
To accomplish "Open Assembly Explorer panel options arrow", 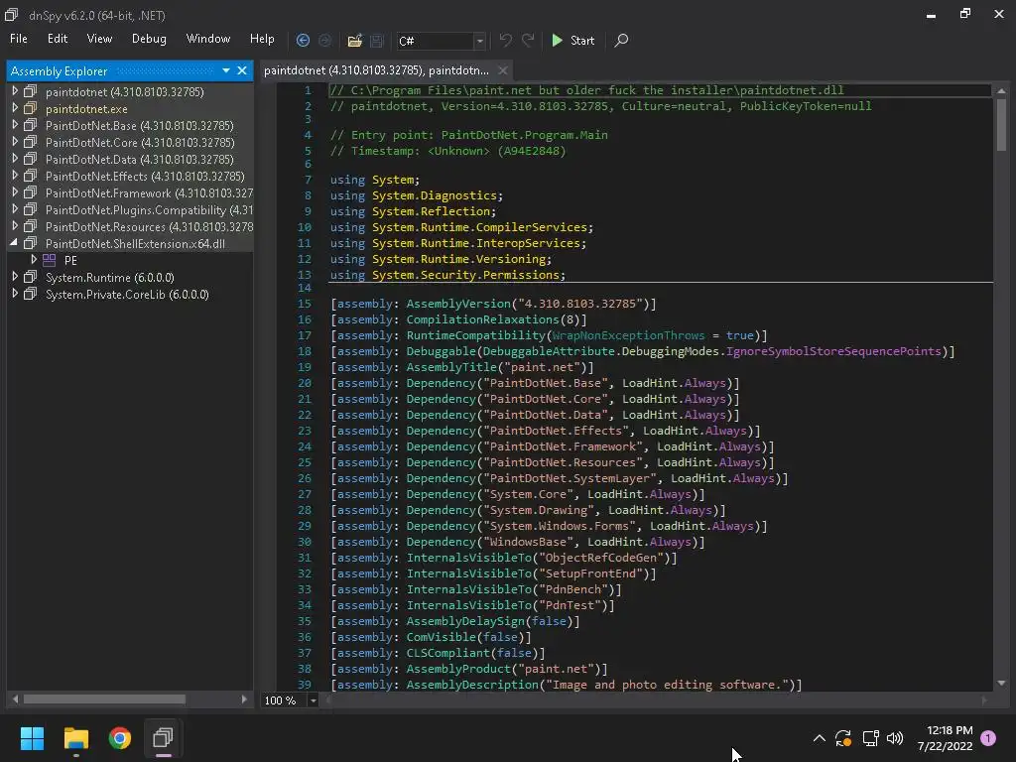I will coord(226,70).
